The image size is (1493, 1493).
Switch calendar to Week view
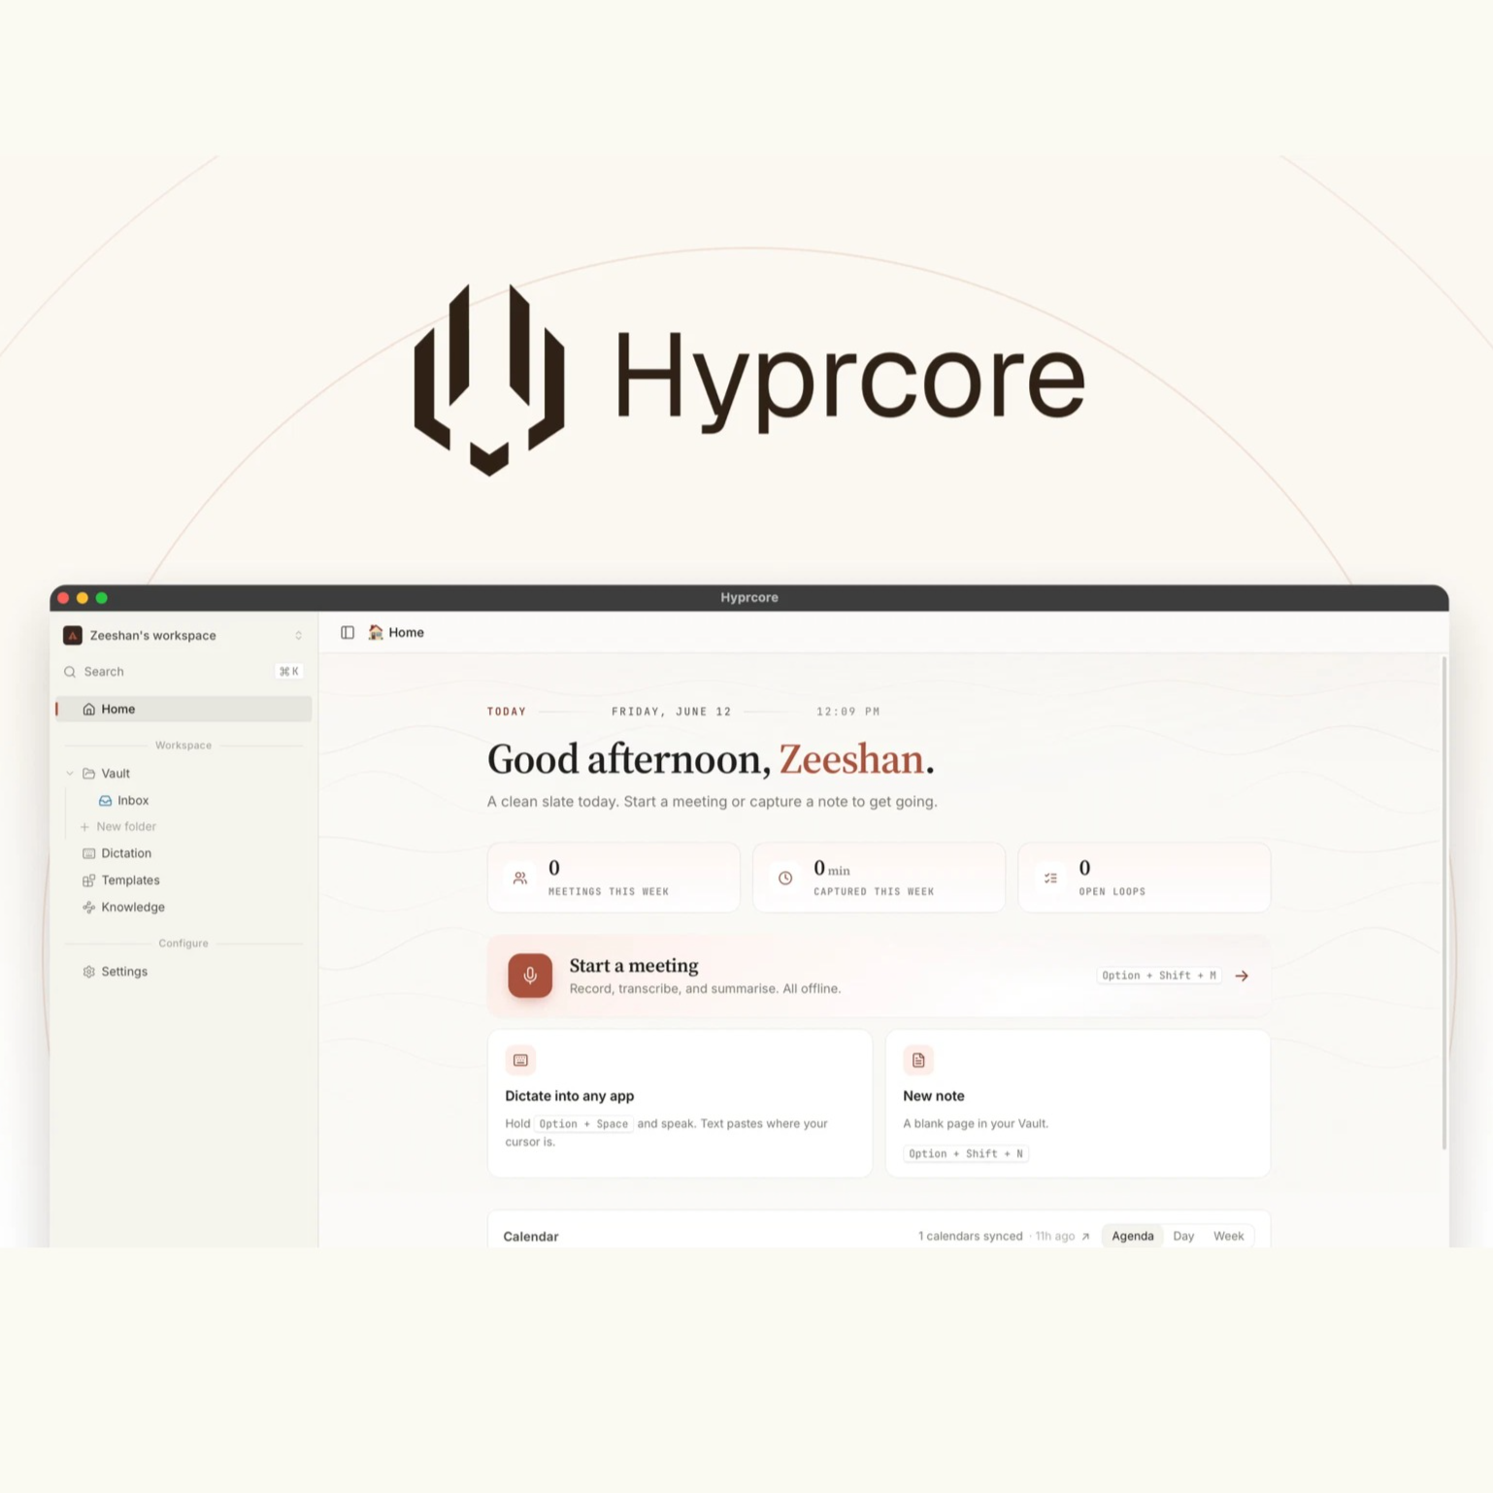coord(1229,1237)
